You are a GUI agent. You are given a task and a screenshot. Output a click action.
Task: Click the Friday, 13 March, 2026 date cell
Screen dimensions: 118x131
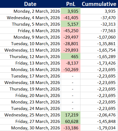(31, 63)
